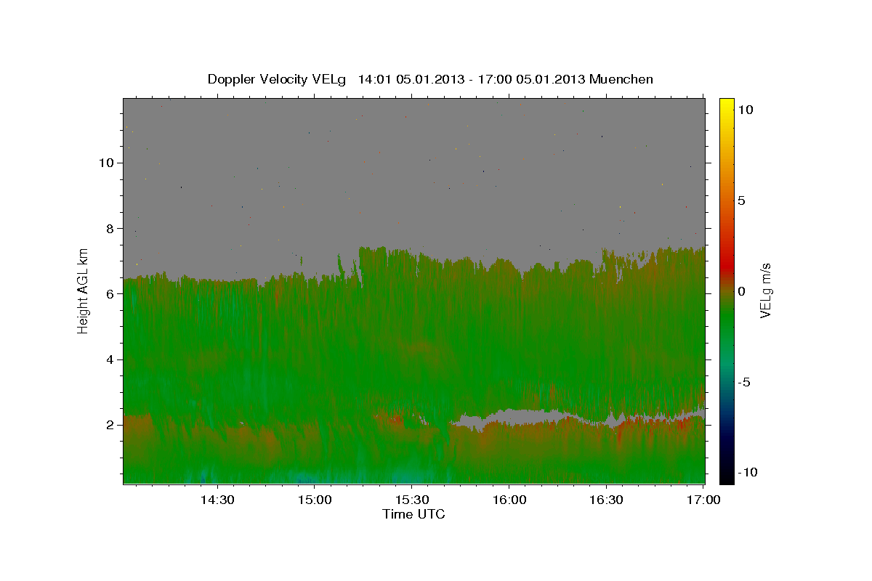The height and width of the screenshot is (581, 872).
Task: Click the 17:00 time tick label
Action: (703, 500)
